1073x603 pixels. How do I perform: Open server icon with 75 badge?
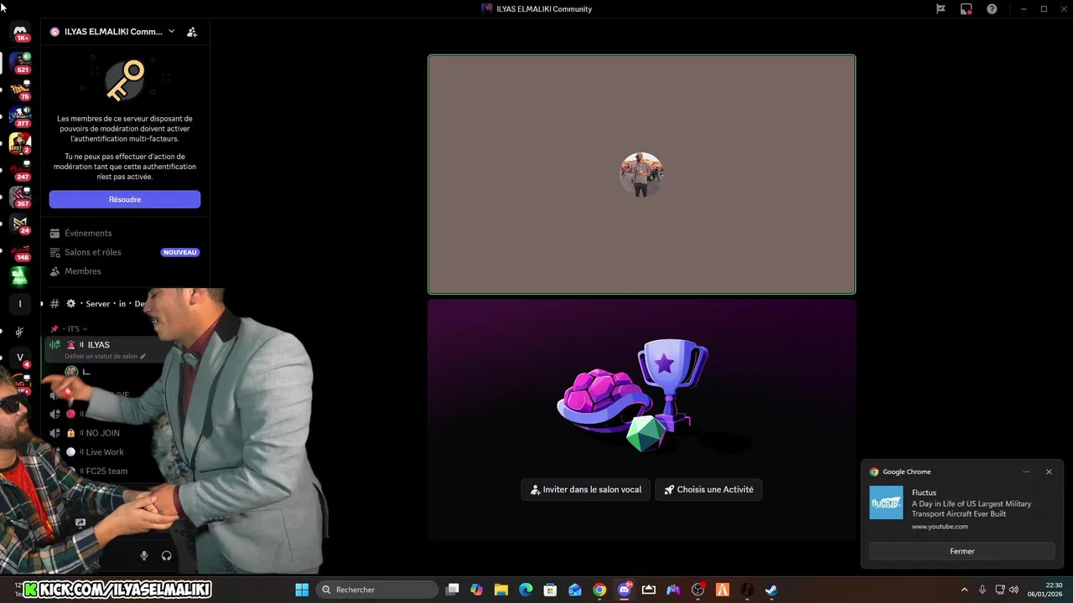(x=20, y=90)
